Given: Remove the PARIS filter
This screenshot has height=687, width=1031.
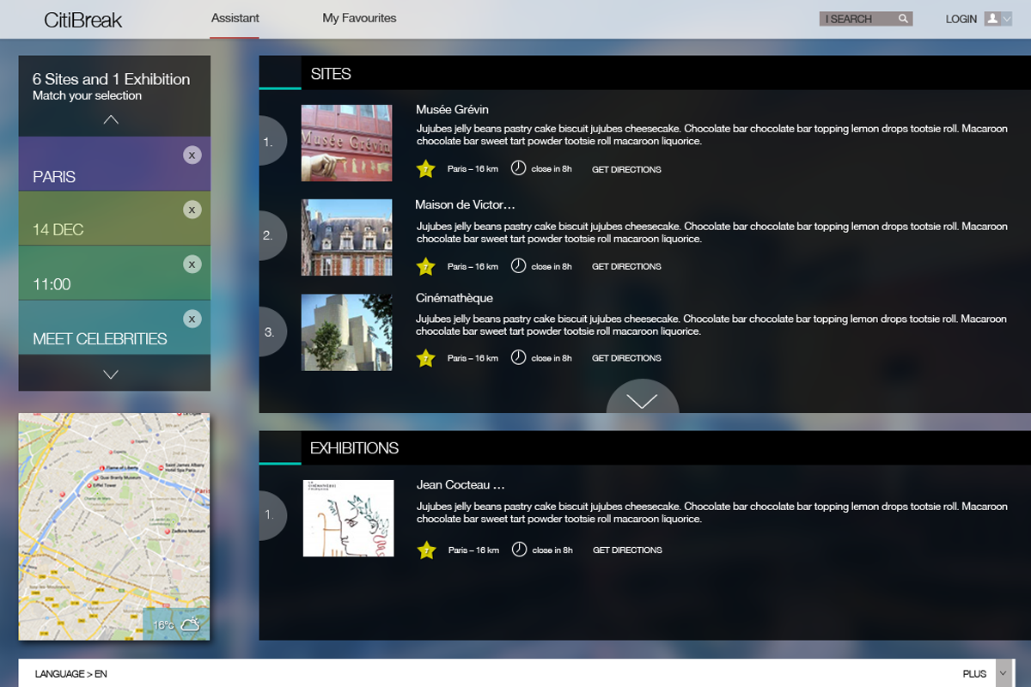Looking at the screenshot, I should pyautogui.click(x=192, y=155).
